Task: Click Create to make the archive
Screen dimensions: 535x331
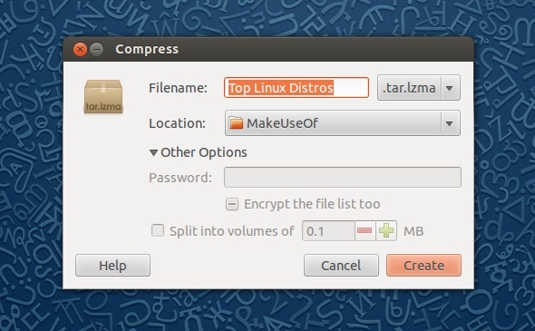Action: pos(423,265)
